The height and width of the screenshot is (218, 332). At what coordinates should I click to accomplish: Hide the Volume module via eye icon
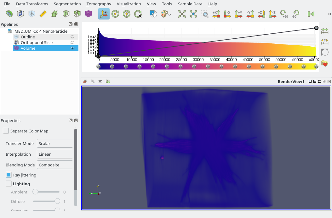(x=72, y=48)
